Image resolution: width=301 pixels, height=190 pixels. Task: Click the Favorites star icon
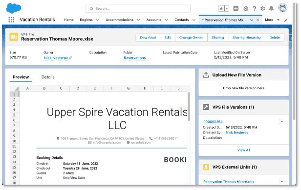point(221,8)
